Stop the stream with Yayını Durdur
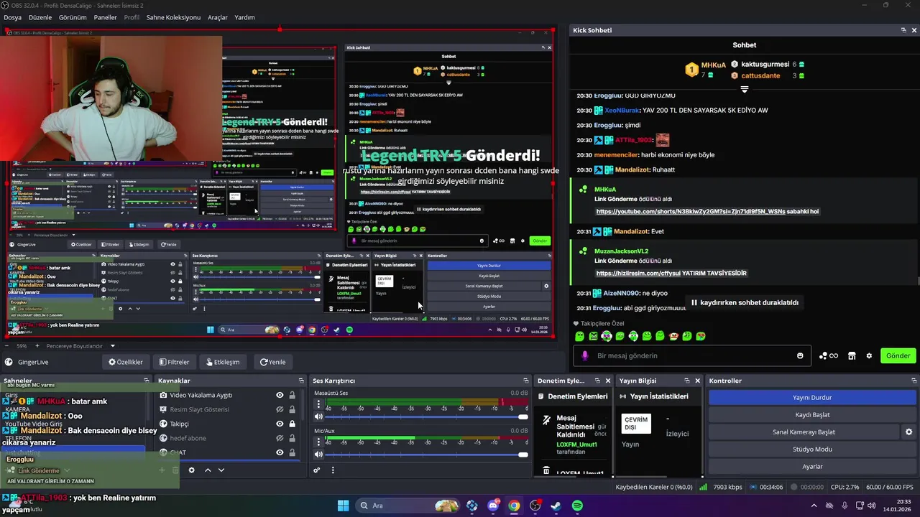The width and height of the screenshot is (920, 517). pos(812,397)
